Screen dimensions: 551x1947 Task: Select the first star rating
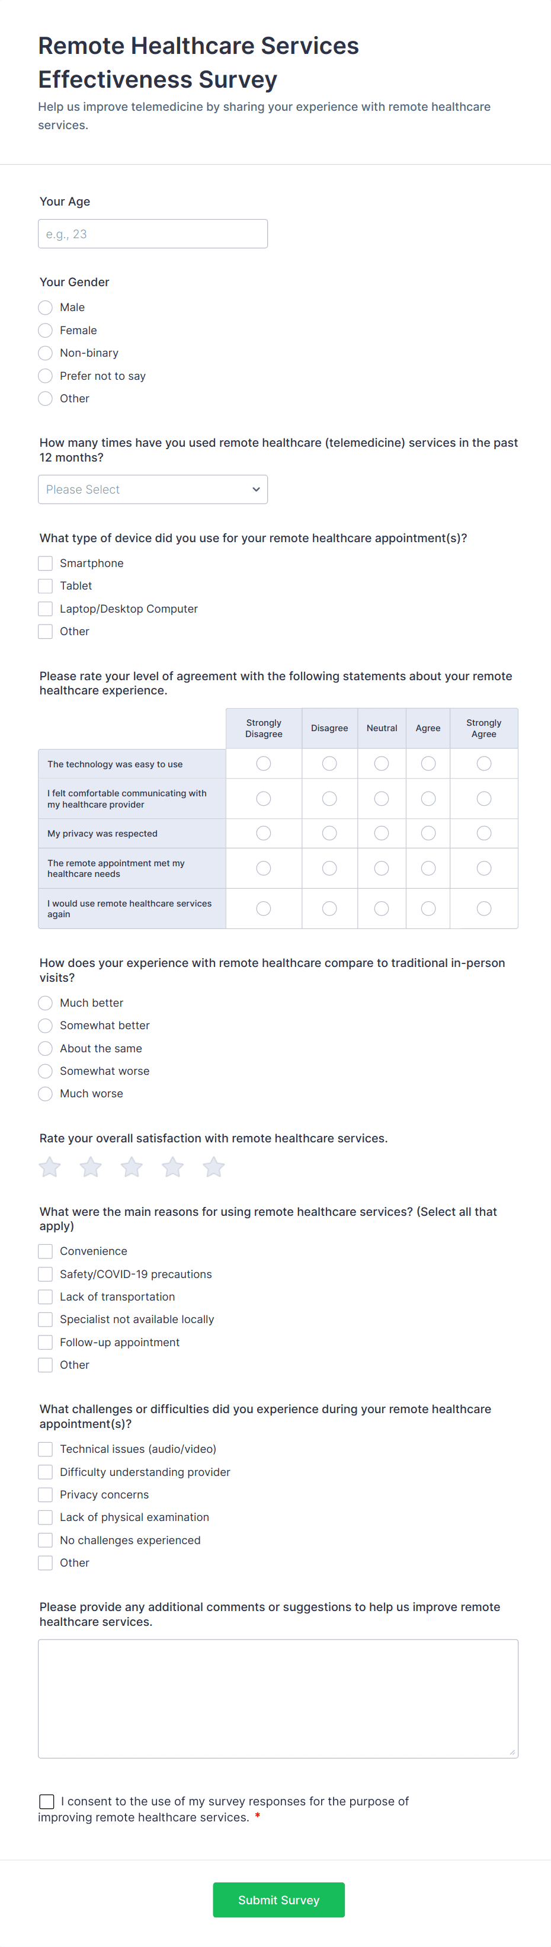pos(49,1167)
